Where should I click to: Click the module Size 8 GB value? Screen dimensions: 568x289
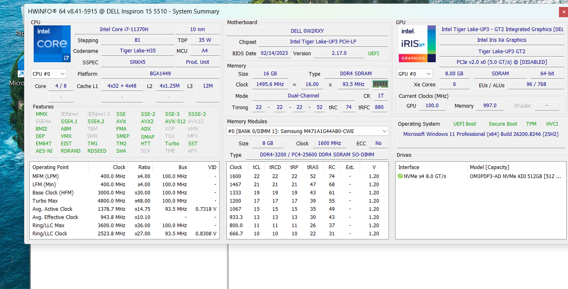click(267, 143)
